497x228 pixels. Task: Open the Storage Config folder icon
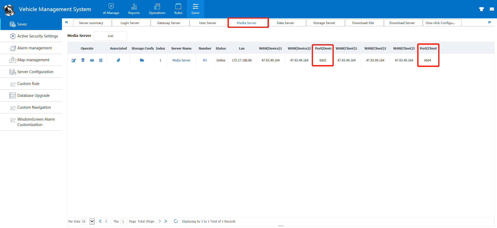pos(142,60)
